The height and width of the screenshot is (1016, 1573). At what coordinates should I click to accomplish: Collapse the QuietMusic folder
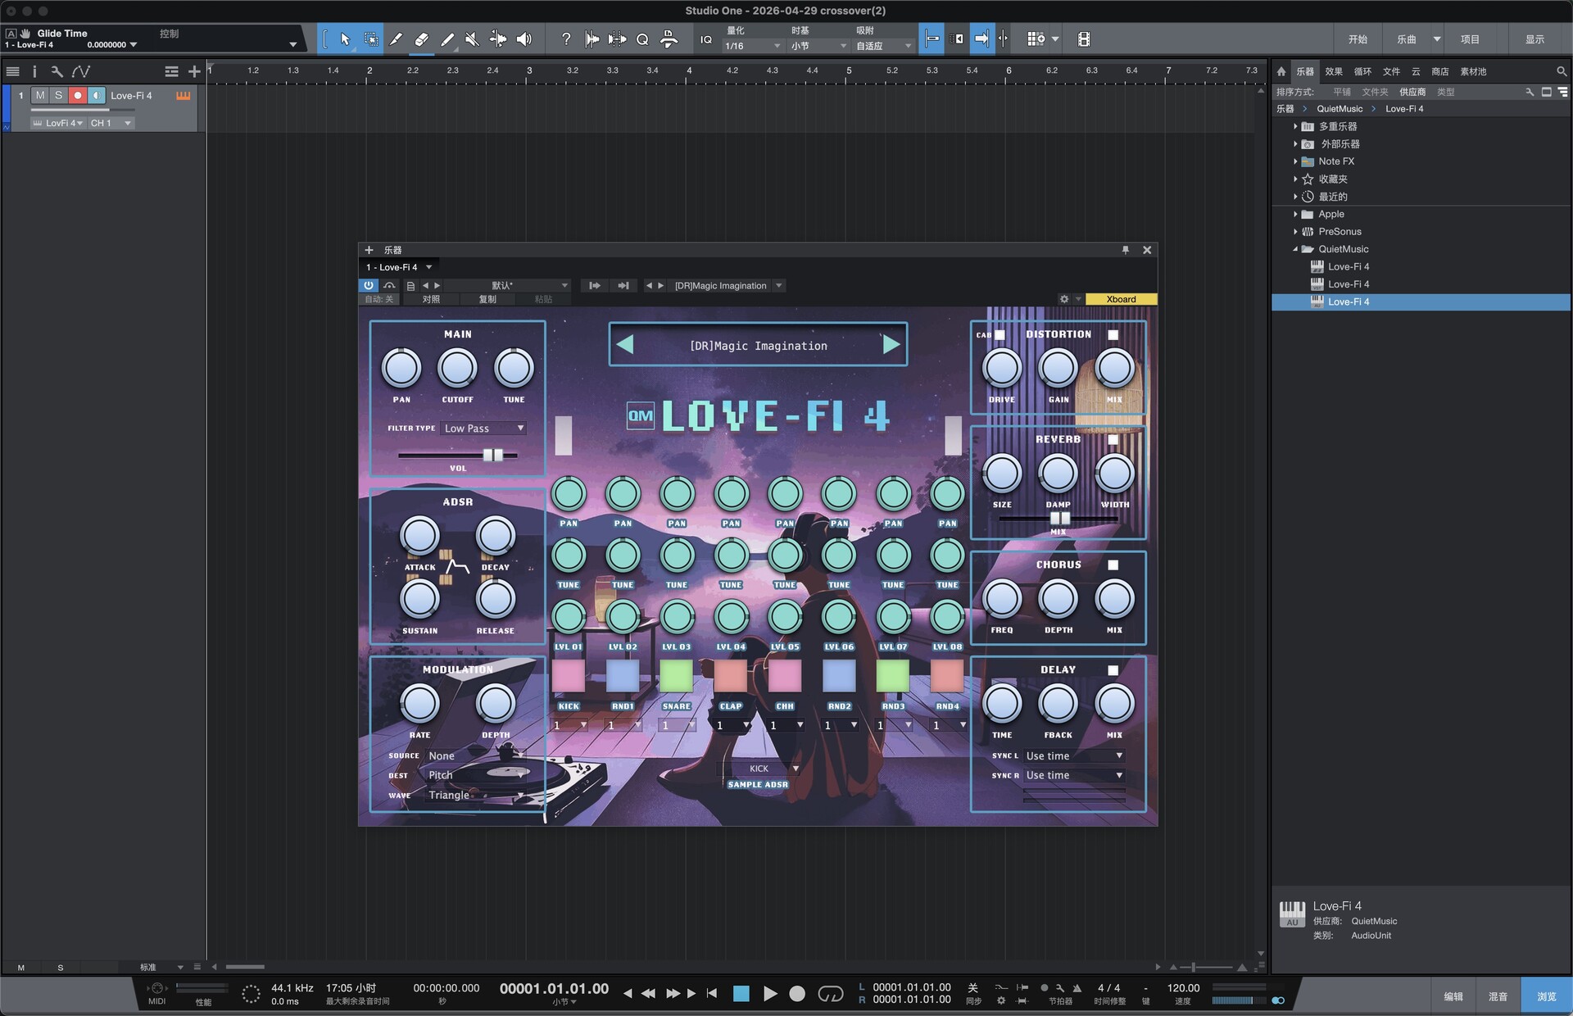tap(1295, 249)
